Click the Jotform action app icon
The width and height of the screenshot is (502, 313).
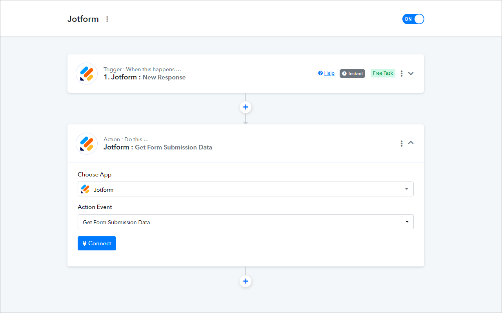(86, 143)
